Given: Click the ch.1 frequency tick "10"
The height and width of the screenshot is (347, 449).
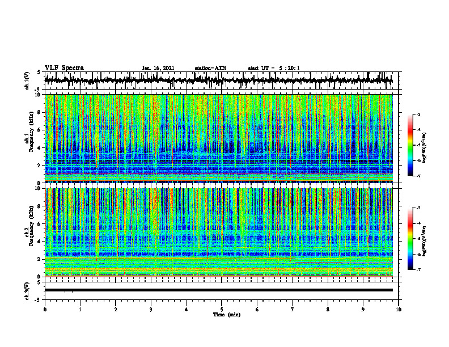Looking at the screenshot, I should pyautogui.click(x=38, y=95).
